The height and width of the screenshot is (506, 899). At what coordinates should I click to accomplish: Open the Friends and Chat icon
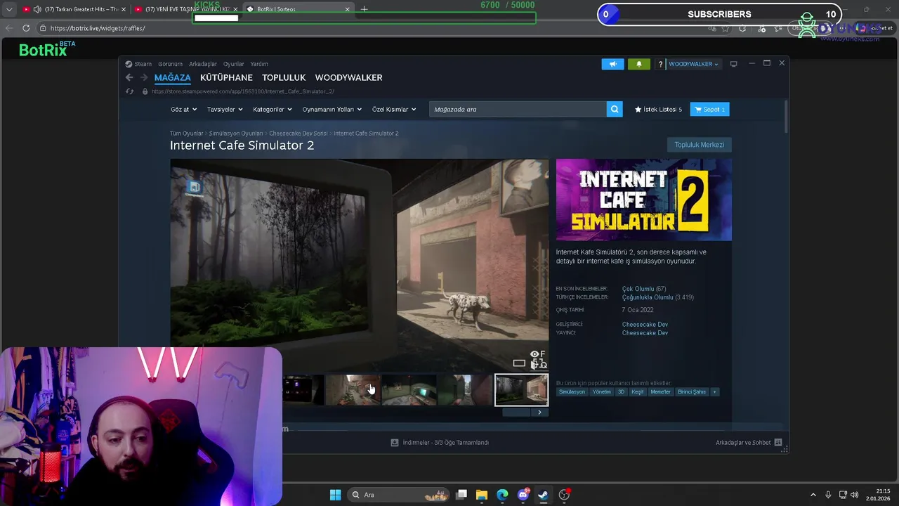pyautogui.click(x=779, y=443)
